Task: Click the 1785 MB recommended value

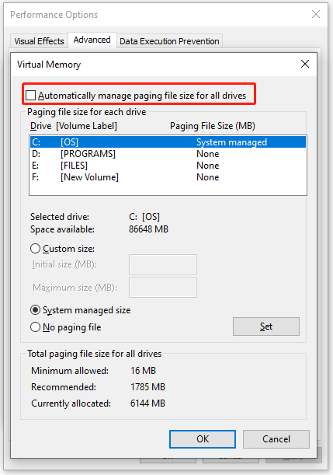Action: (x=148, y=387)
